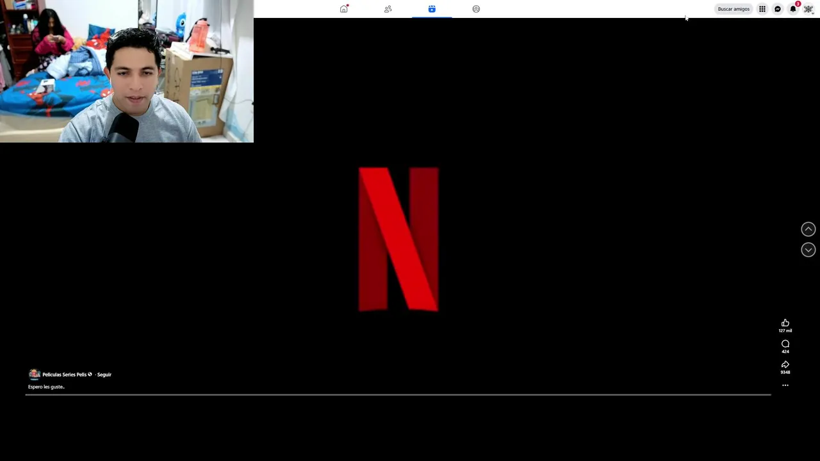Share the reel with arrow icon

(785, 364)
